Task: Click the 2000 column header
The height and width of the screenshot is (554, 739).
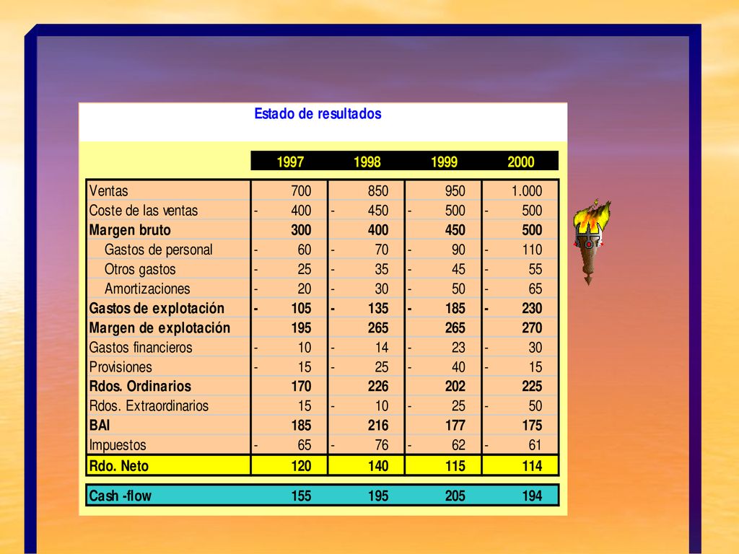Action: (x=521, y=162)
